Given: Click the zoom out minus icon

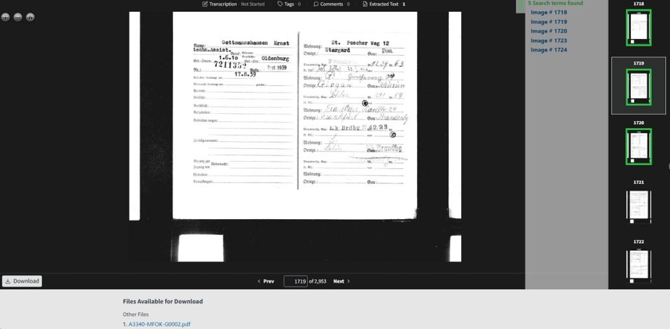Looking at the screenshot, I should tap(18, 17).
